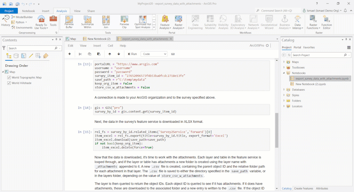Screen dimensions: 354x192
Task: Open the notebook Help menu
Action: tap(123, 46)
